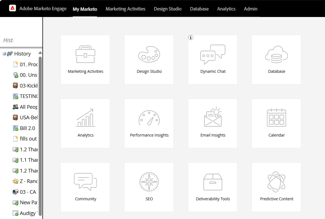Click the mailbox icon beside '03 - CA'
325x219 pixels.
point(16,192)
